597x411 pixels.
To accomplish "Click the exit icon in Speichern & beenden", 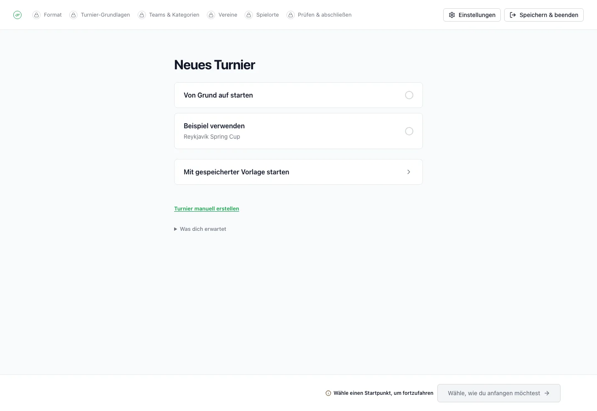I will click(x=513, y=15).
